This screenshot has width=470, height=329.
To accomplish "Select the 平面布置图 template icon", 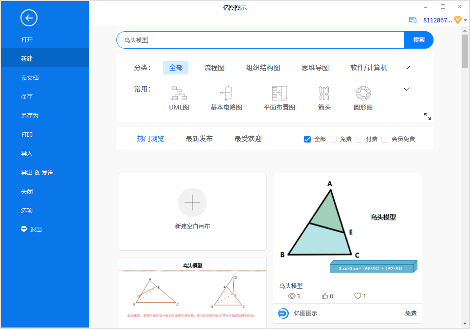I will click(x=280, y=93).
